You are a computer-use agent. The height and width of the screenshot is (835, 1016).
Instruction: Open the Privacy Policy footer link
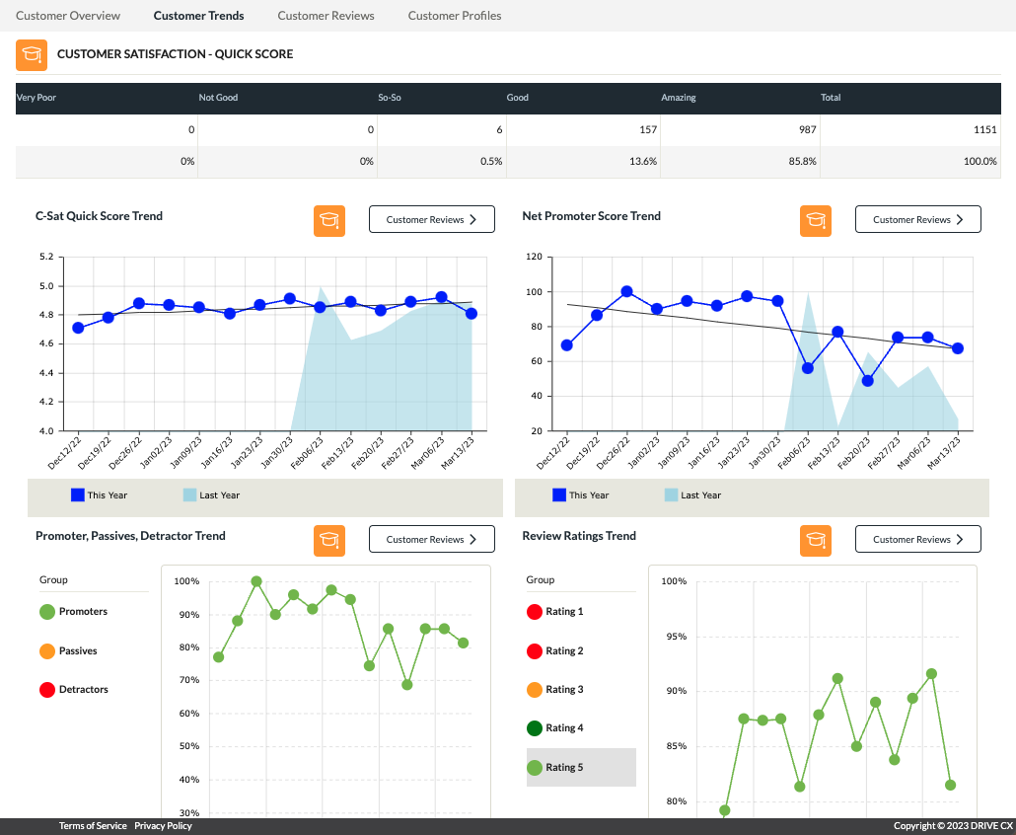pyautogui.click(x=164, y=826)
